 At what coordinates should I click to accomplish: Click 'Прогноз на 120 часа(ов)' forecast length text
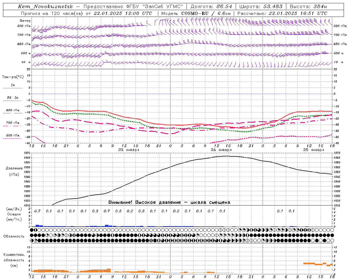[52, 13]
